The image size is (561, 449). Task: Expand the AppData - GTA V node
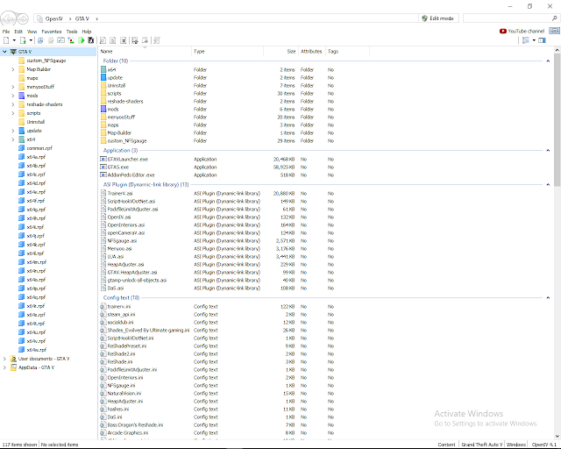[4, 367]
